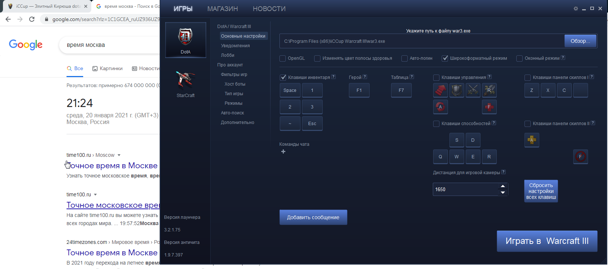Enable Клавиши панели скиллов I checkbox
Image resolution: width=608 pixels, height=269 pixels.
(528, 77)
